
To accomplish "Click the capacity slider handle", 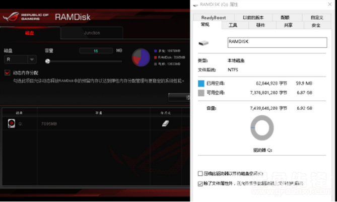I will click(47, 61).
